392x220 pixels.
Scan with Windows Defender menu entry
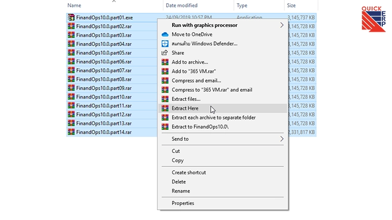(223, 43)
